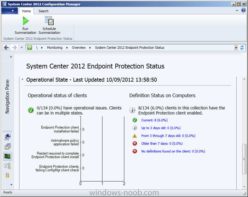The image size is (248, 197).
Task: Click the Definition Status on Computers heading
Action: point(162,95)
